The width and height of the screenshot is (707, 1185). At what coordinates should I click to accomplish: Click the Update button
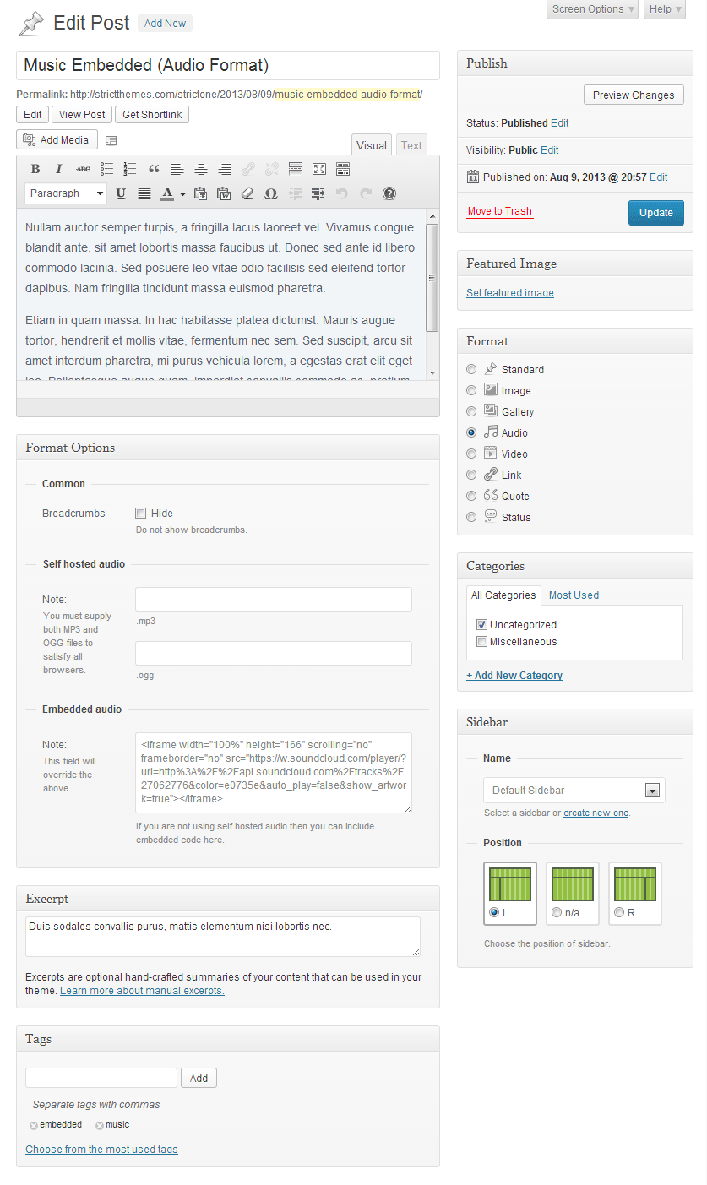pos(655,213)
